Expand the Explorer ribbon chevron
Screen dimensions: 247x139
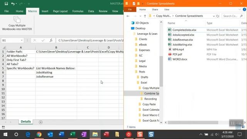240,9
